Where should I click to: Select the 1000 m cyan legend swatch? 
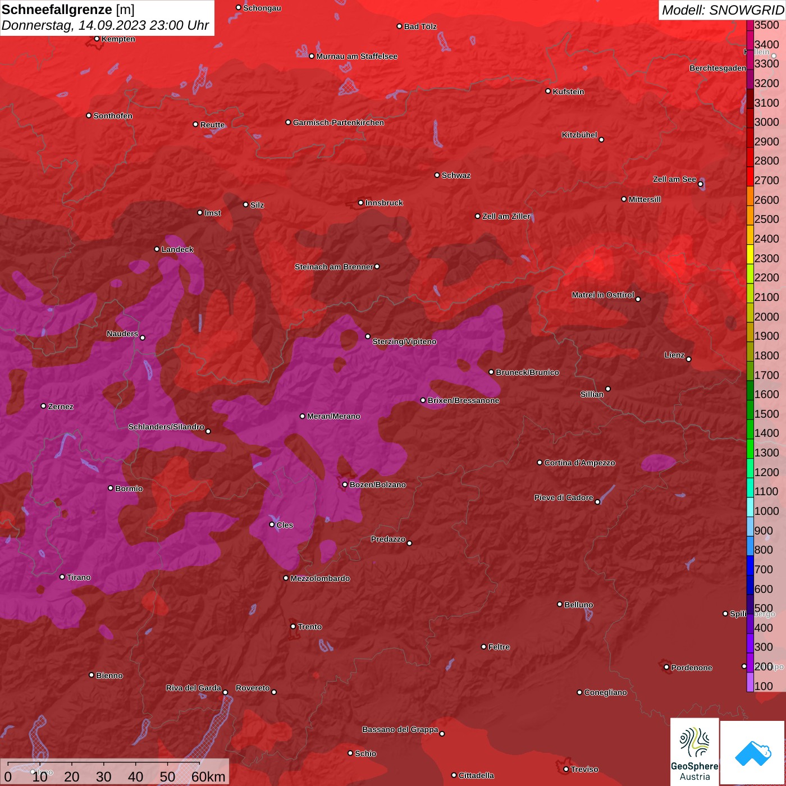coord(750,506)
